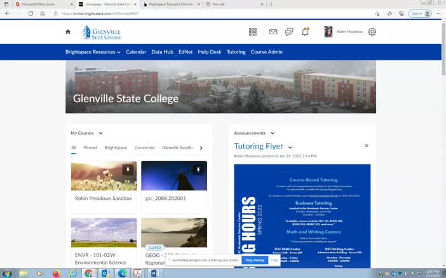Check subscription alerts chat bubble icon
This screenshot has height=278, width=446.
point(289,32)
